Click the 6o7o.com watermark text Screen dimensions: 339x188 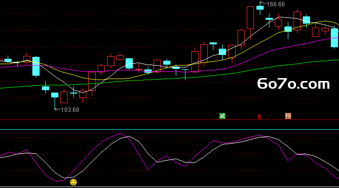point(294,84)
